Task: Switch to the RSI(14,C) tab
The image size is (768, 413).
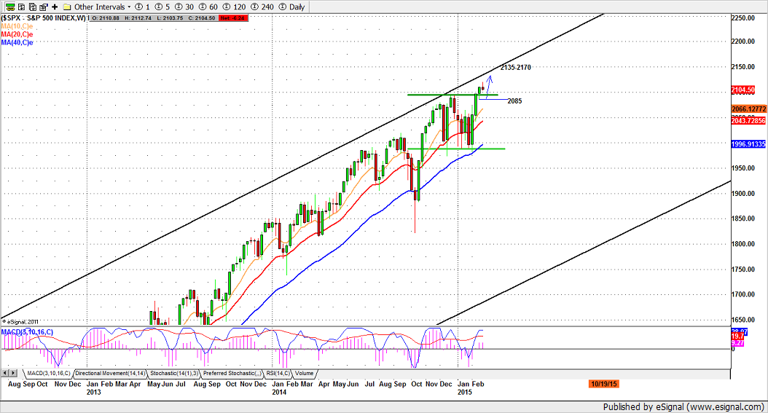Action: (278, 373)
